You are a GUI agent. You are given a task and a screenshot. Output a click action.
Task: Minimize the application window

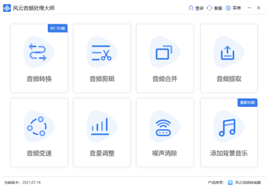pos(249,8)
